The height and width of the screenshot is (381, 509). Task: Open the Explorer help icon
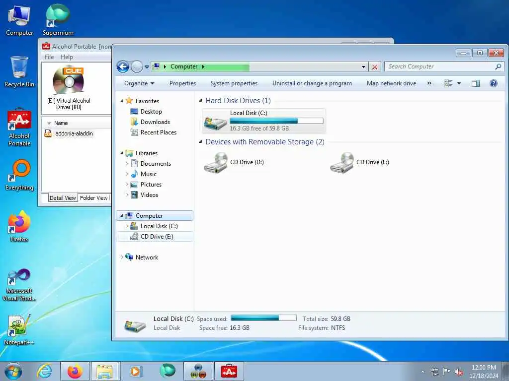(494, 83)
